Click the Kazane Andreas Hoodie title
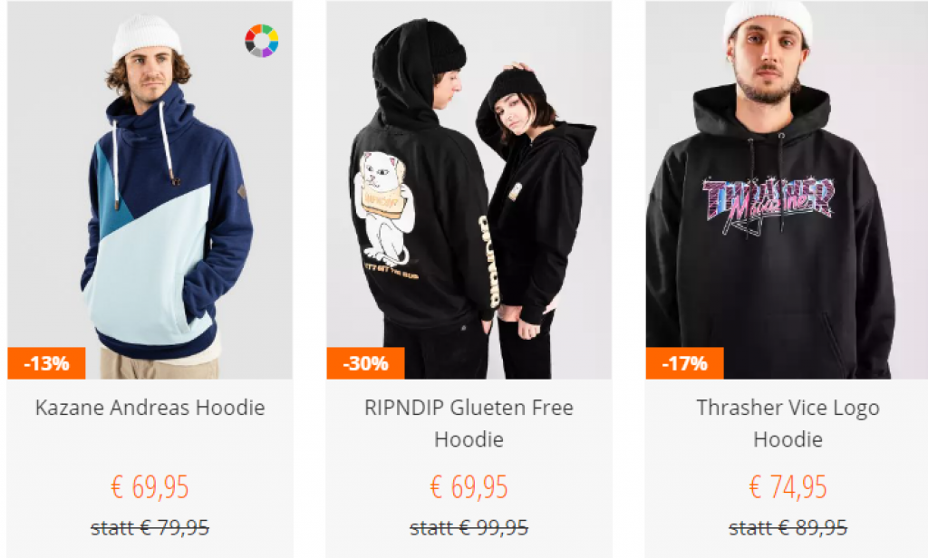 [x=150, y=408]
